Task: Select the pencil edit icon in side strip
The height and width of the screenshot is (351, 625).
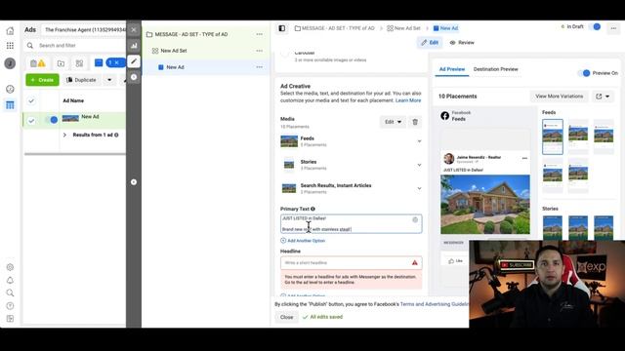Action: tap(134, 61)
